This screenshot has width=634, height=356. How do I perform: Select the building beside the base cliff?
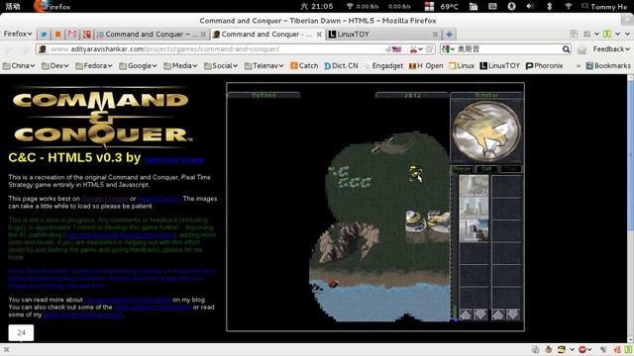(x=415, y=222)
